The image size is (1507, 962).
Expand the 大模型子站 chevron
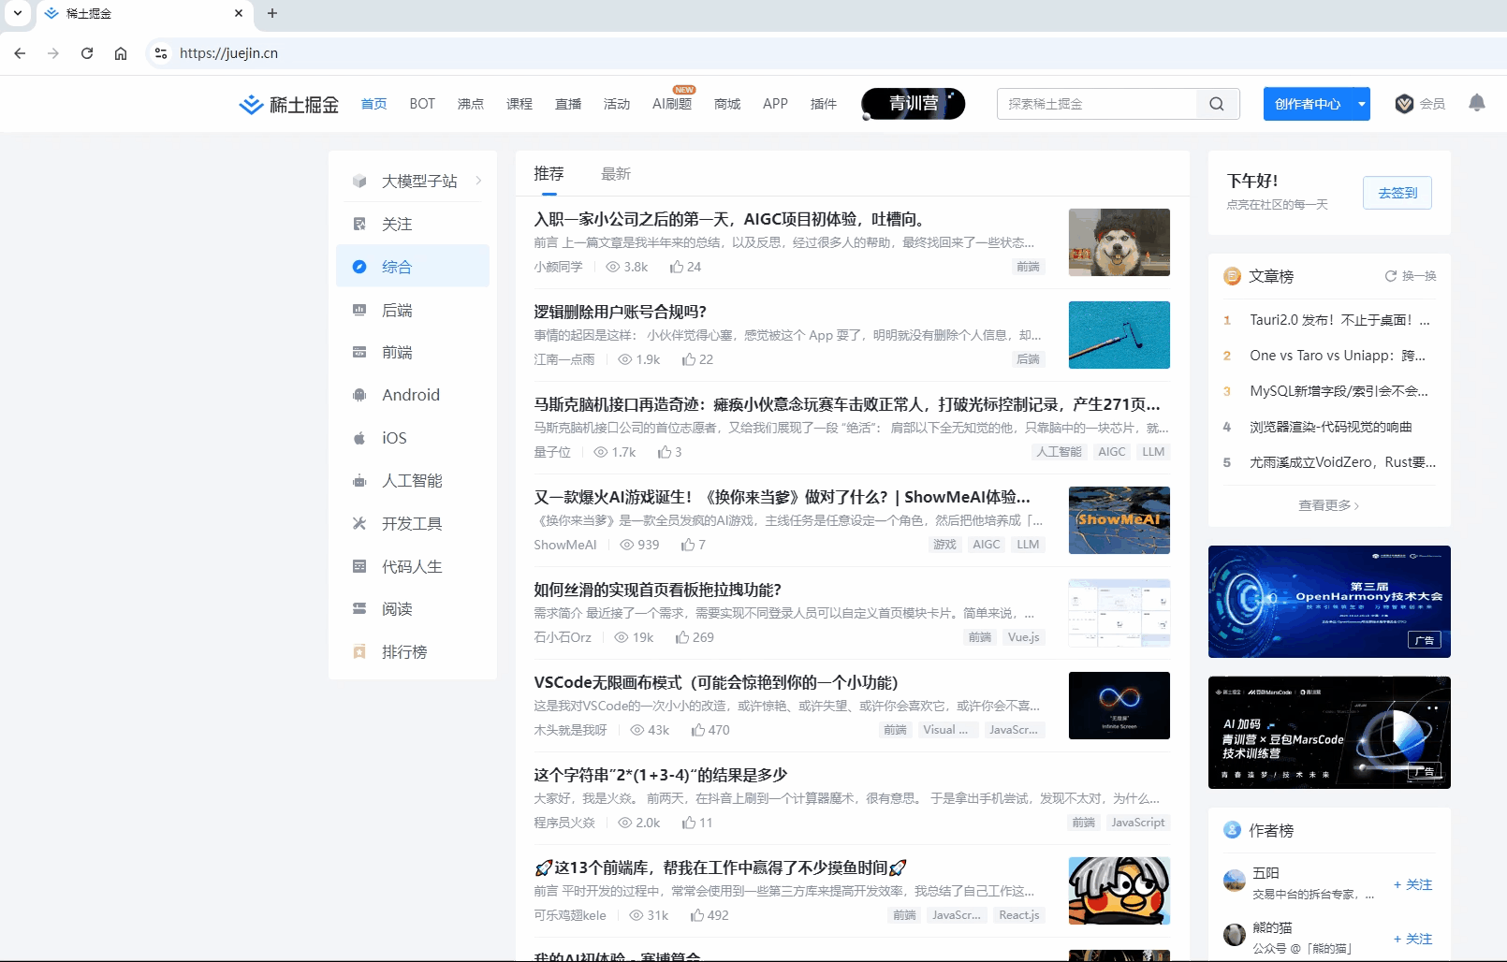coord(477,180)
